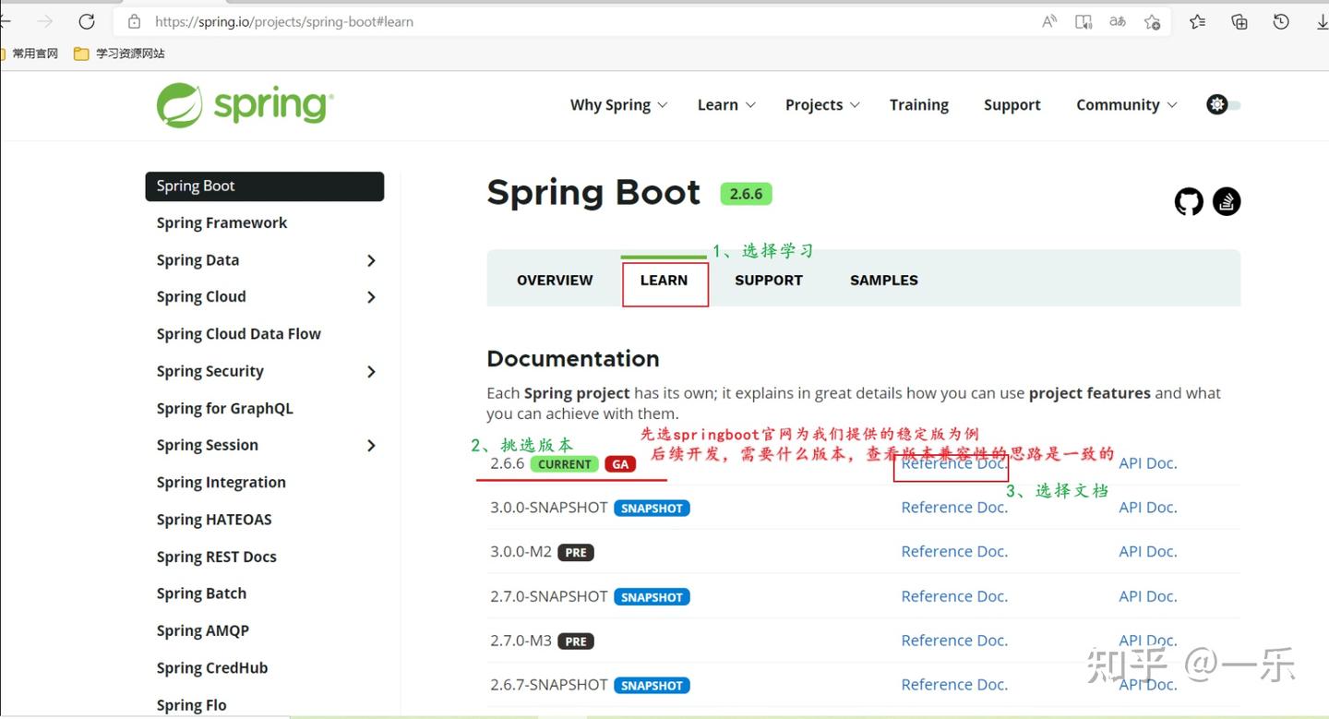
Task: Open the browsing History icon
Action: pyautogui.click(x=1281, y=21)
